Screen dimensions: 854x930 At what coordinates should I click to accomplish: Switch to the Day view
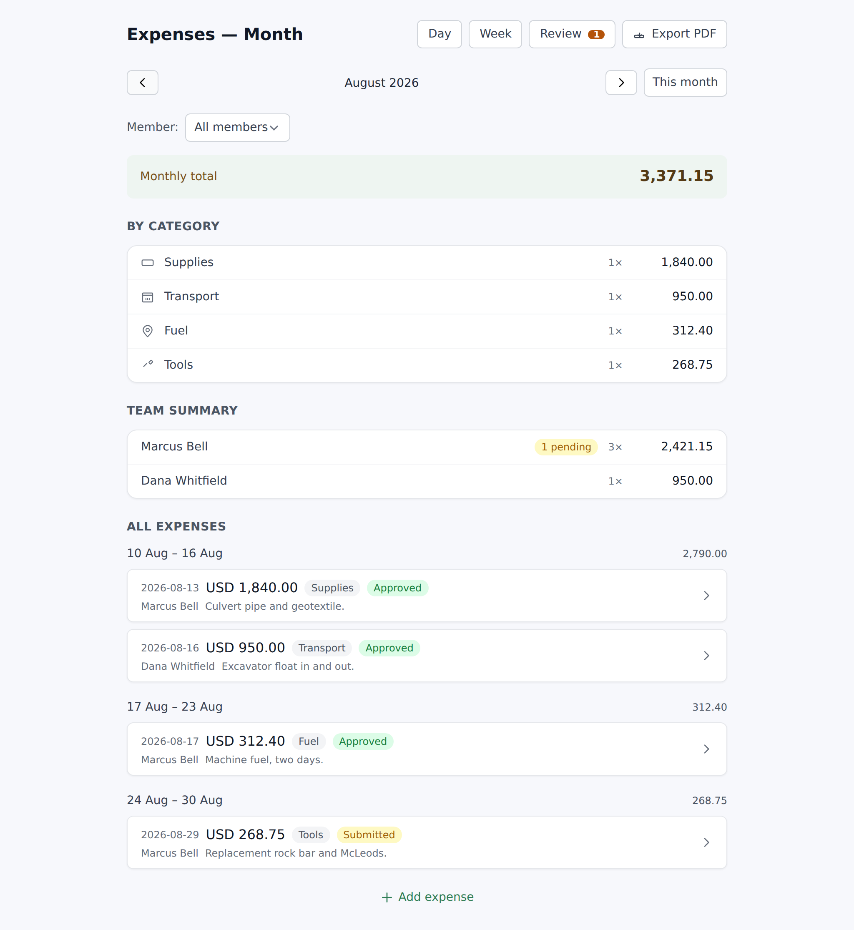pos(439,34)
